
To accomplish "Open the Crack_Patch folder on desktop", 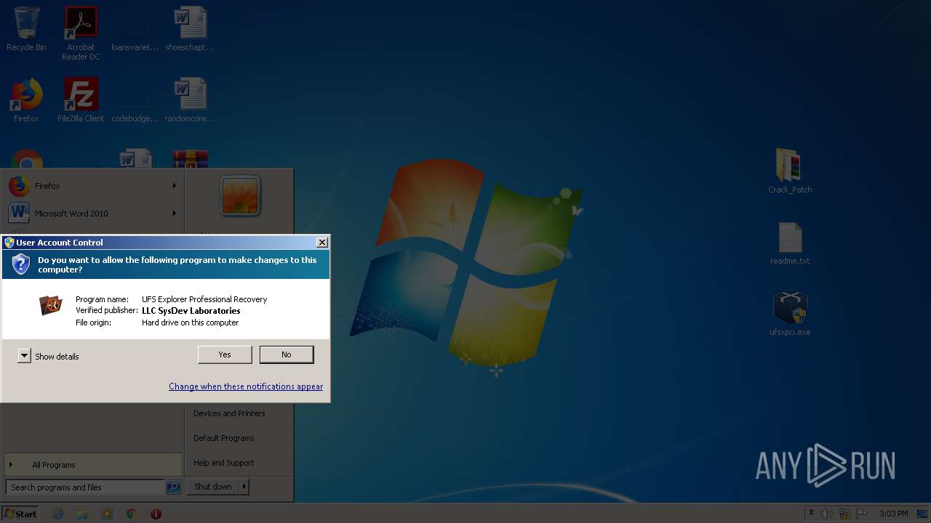I will tap(790, 170).
